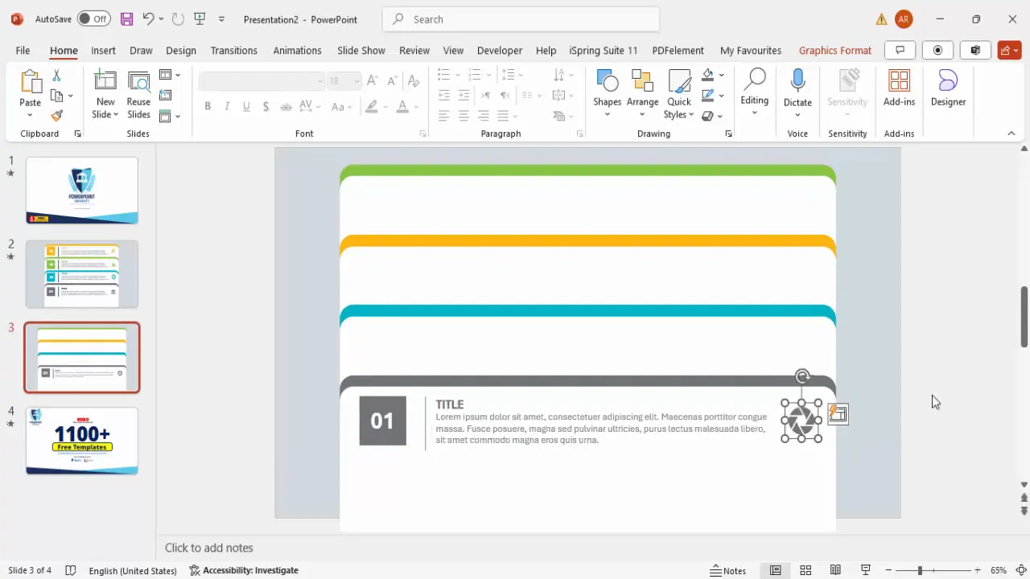Toggle Underline formatting
The width and height of the screenshot is (1030, 579).
click(x=246, y=106)
